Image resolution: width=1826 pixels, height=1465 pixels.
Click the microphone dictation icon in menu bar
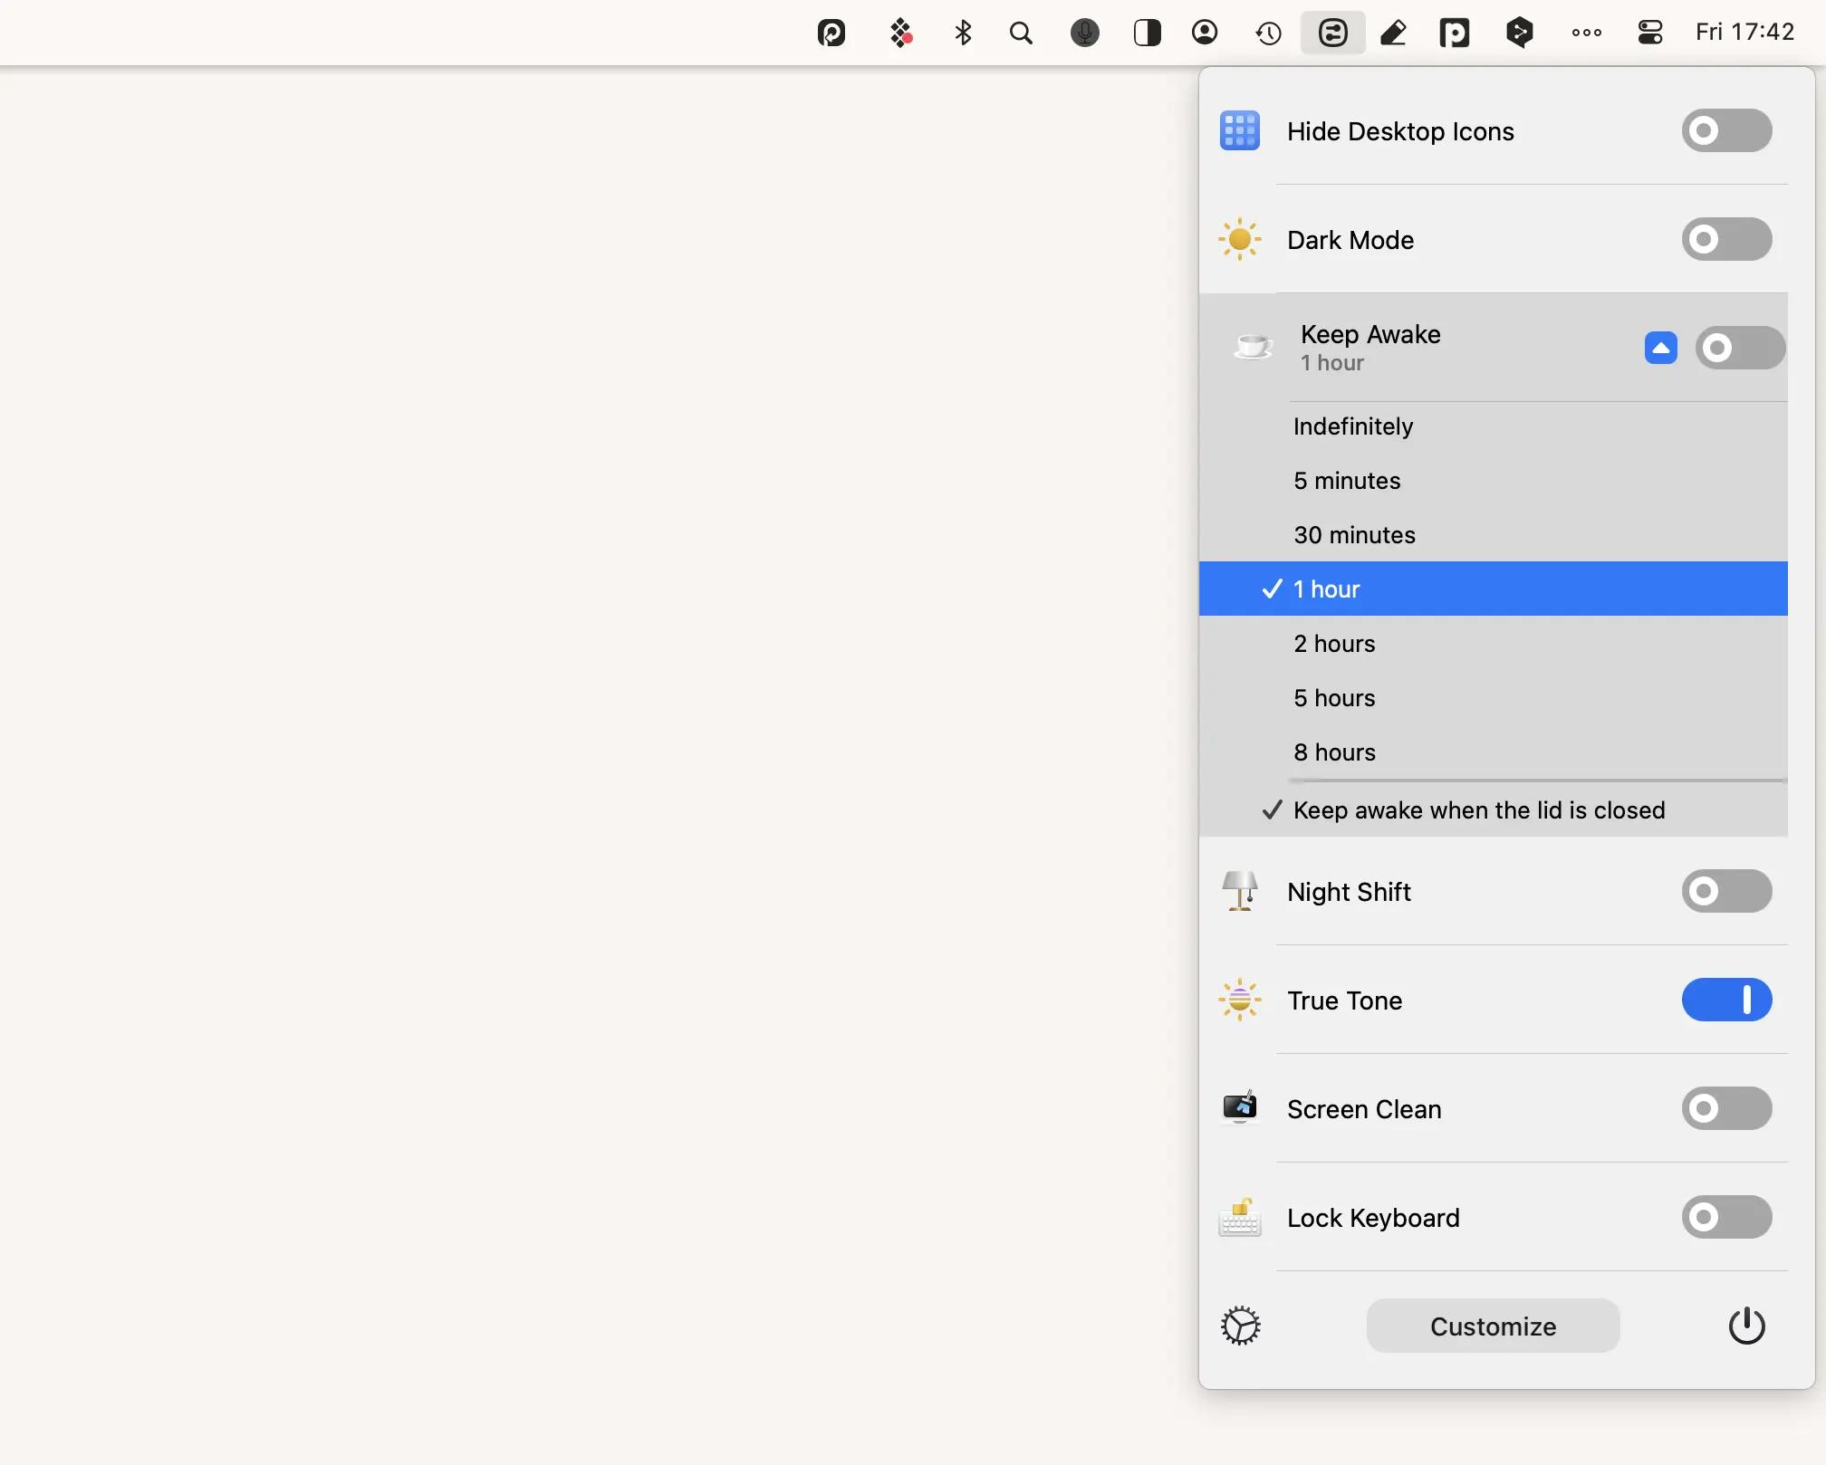point(1084,33)
